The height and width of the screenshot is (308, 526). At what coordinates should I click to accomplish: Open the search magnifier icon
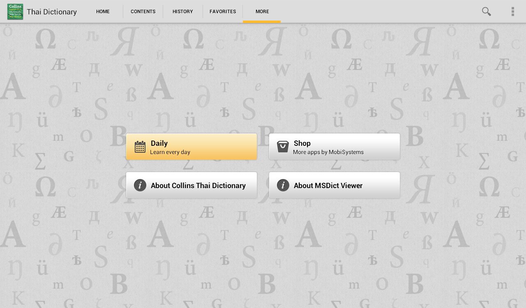[x=486, y=11]
